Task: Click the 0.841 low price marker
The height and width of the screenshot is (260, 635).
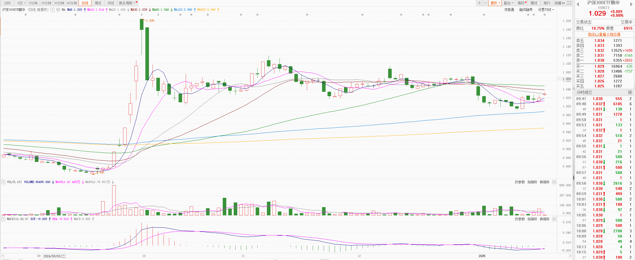Action: [100, 172]
